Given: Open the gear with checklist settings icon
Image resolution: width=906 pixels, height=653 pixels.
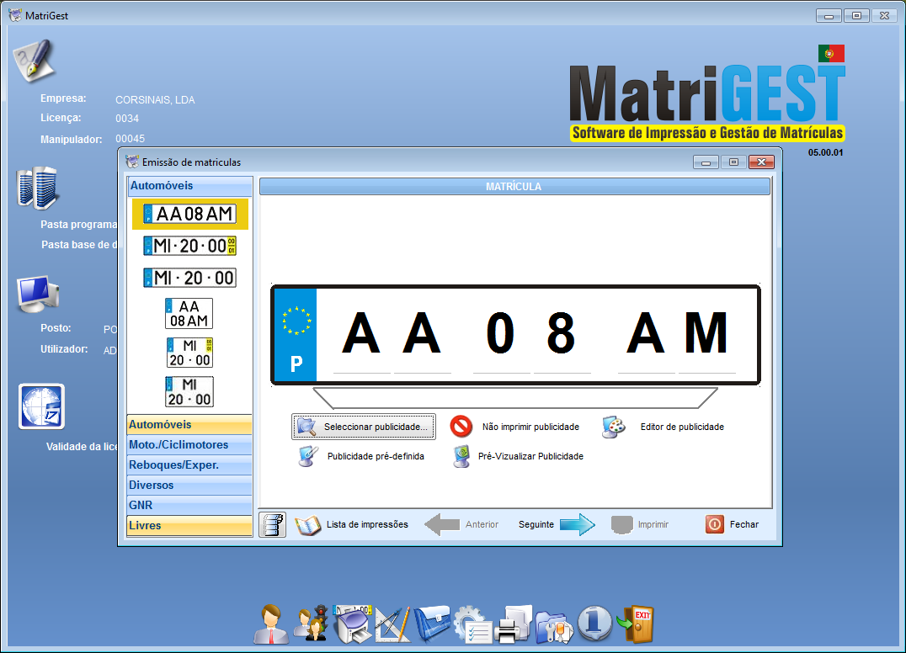Looking at the screenshot, I should tap(472, 624).
